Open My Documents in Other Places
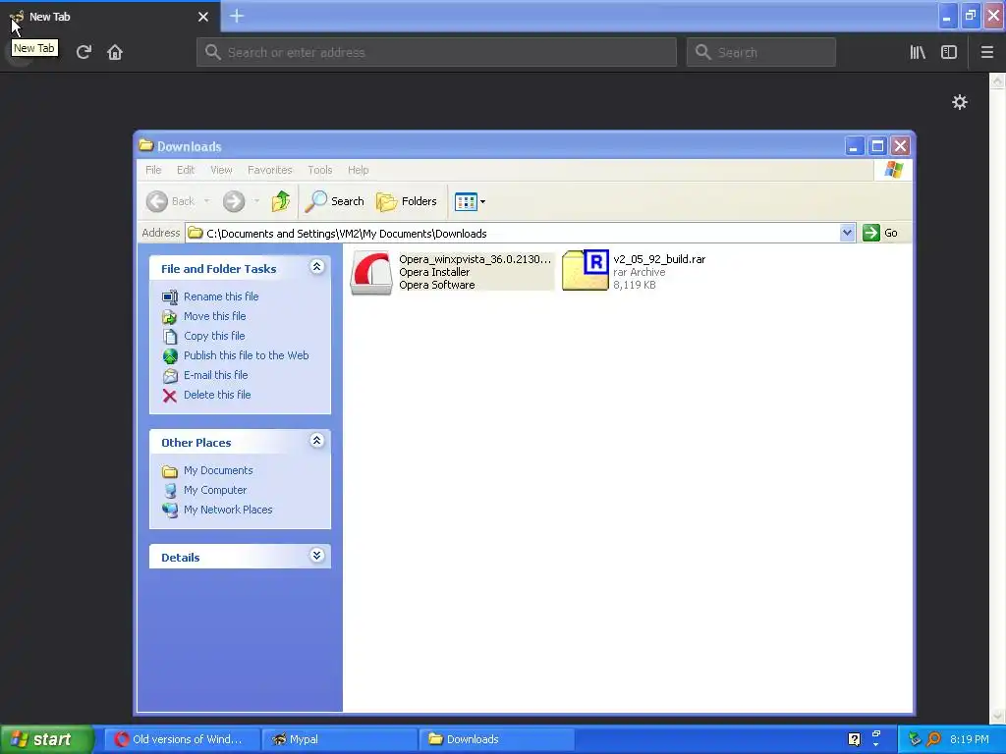 pyautogui.click(x=218, y=470)
